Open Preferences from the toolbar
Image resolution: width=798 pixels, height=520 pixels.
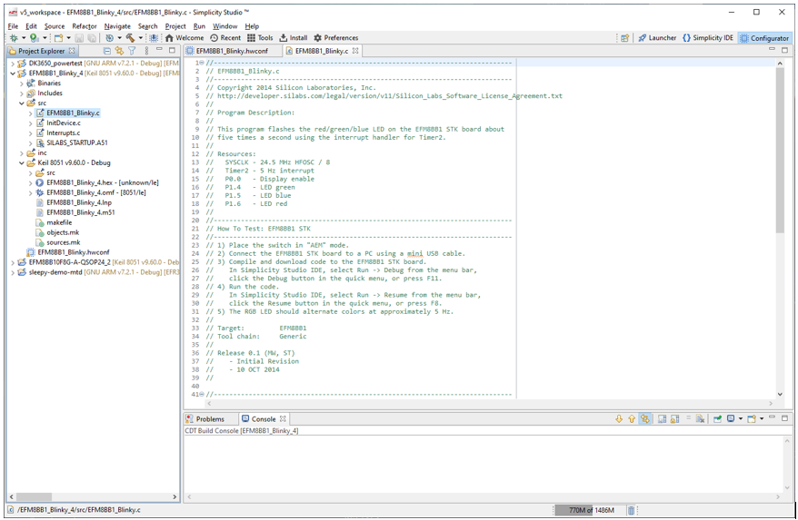(x=336, y=38)
